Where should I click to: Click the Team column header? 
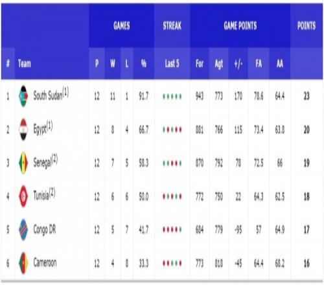pyautogui.click(x=25, y=63)
